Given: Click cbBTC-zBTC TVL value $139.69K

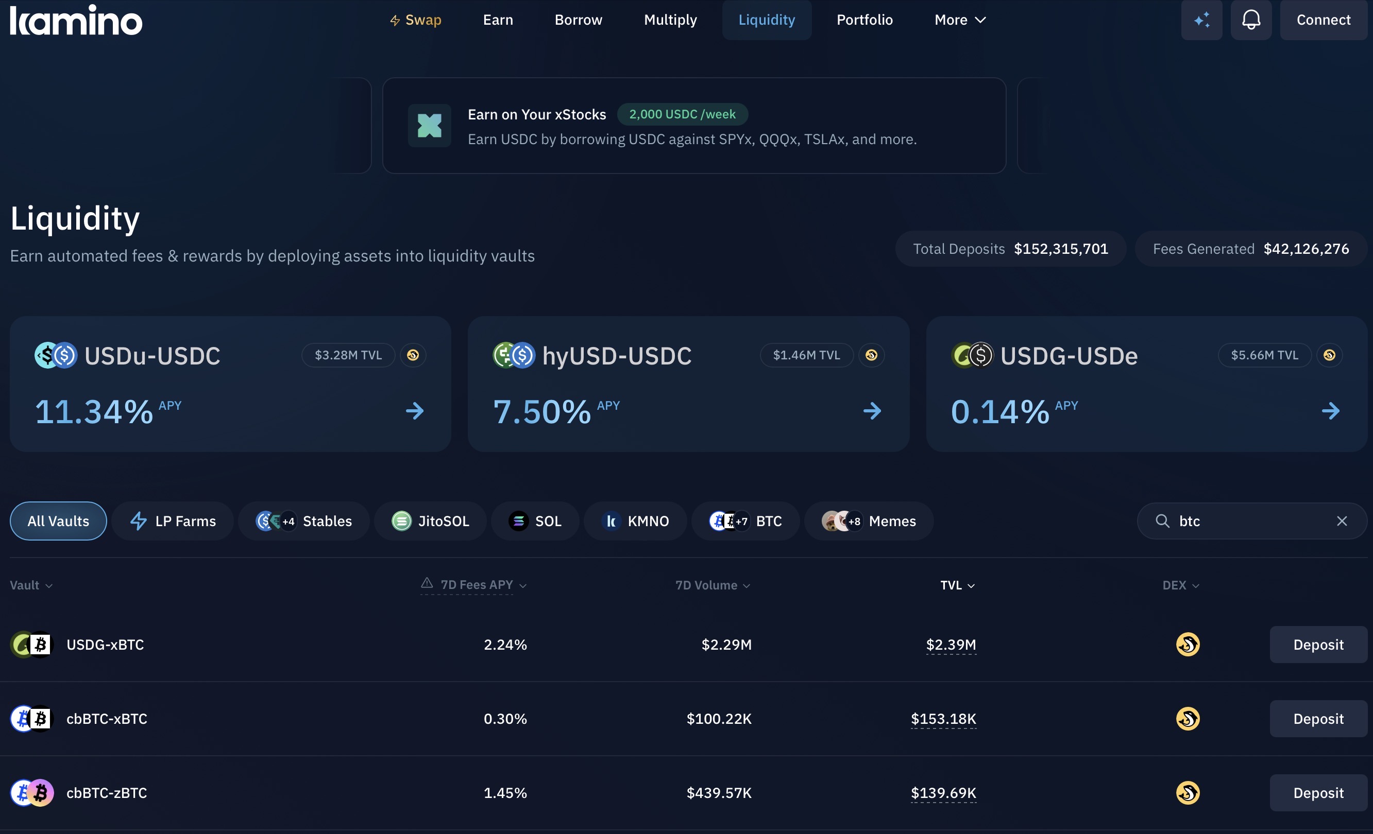Looking at the screenshot, I should pyautogui.click(x=943, y=793).
